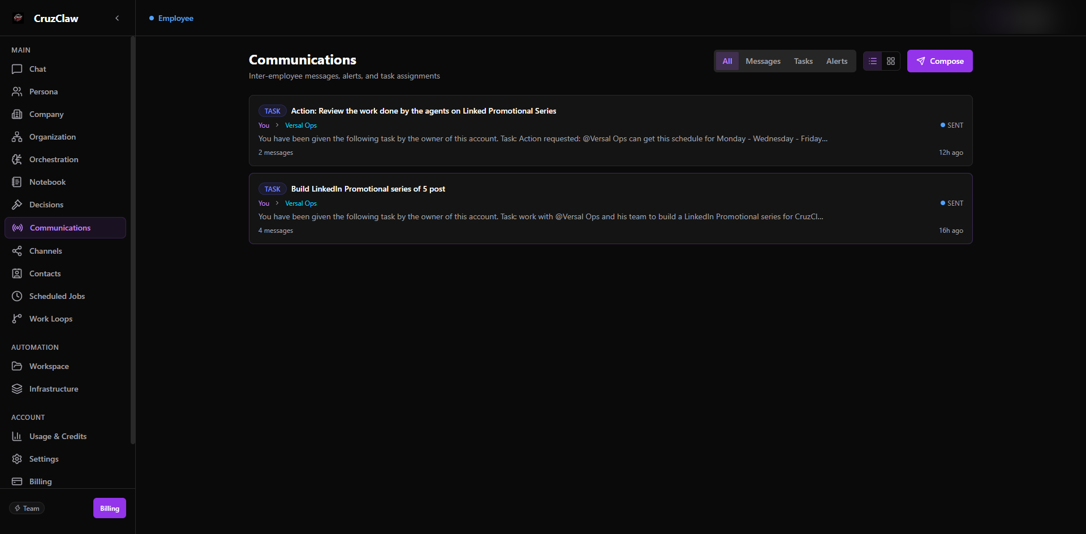Filter by Tasks tab
Screen dimensions: 1086x534
point(803,61)
